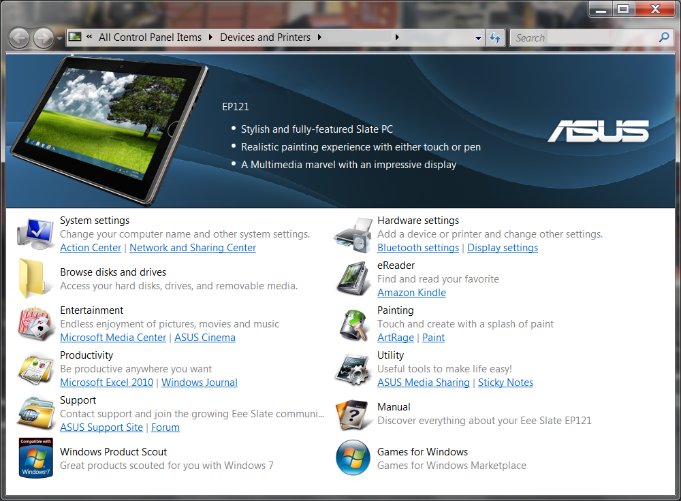This screenshot has width=681, height=501.
Task: Select the All Control Panel Items breadcrumb
Action: pos(151,37)
